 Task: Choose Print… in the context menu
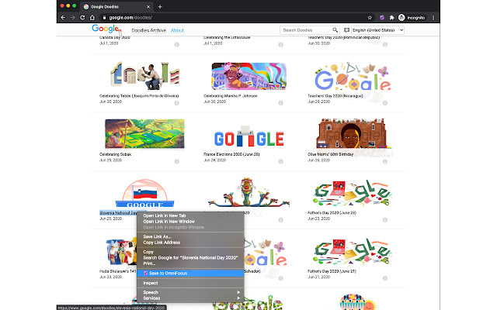[190, 263]
